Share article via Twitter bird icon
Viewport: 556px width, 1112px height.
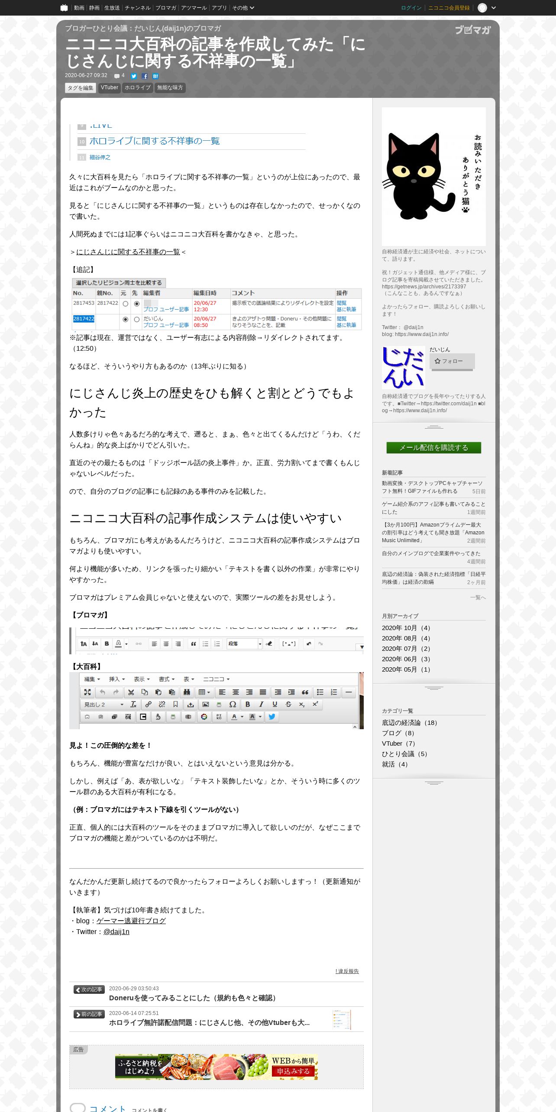coord(134,76)
